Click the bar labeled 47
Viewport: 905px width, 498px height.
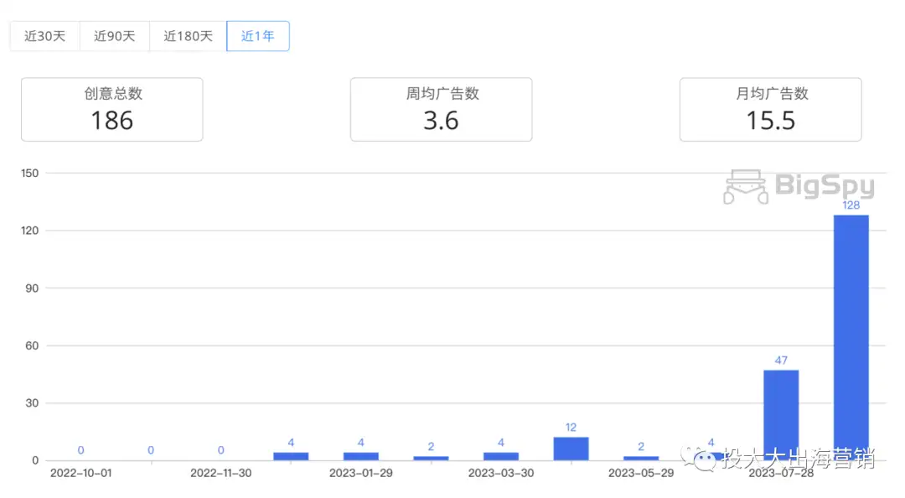tap(781, 415)
